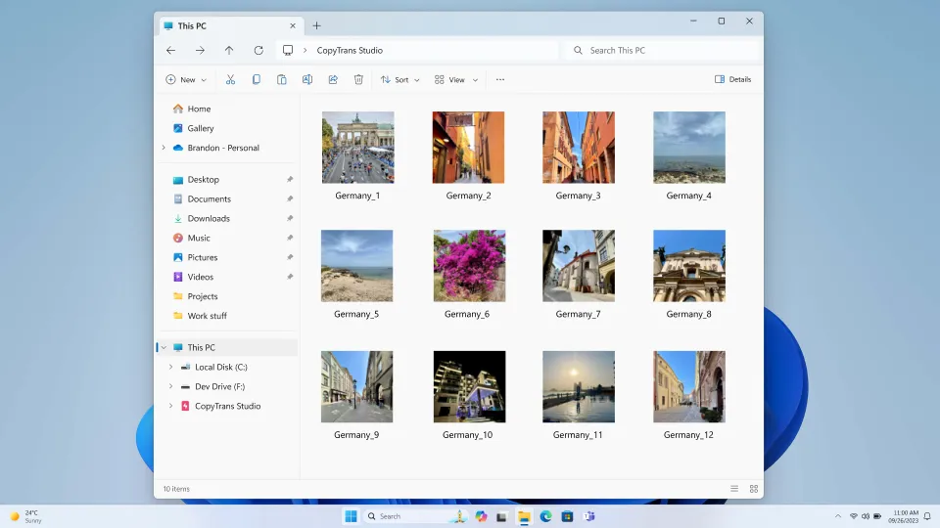940x528 pixels.
Task: Click the Copy icon in toolbar
Action: click(256, 79)
